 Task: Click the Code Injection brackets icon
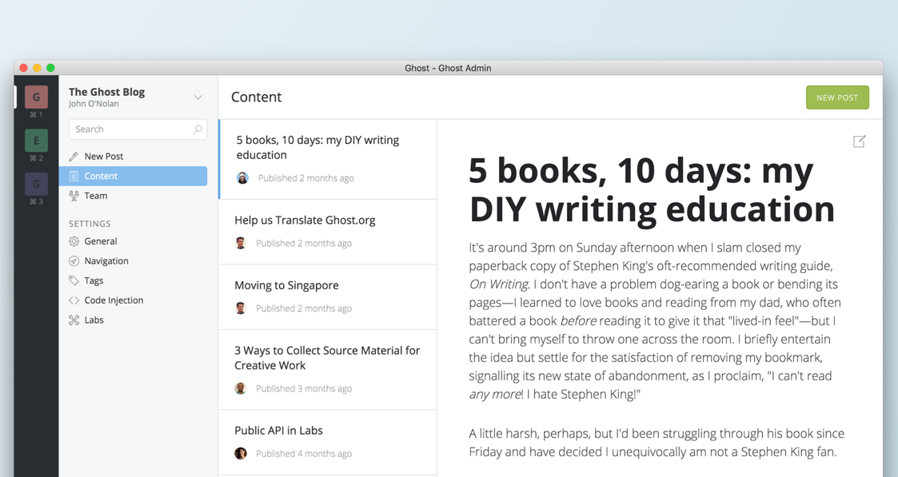[74, 300]
